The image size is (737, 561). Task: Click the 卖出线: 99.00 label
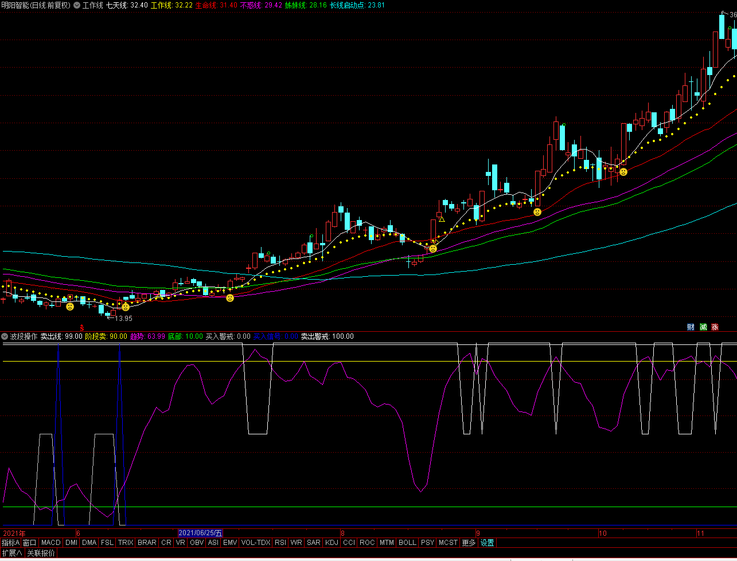(61, 336)
